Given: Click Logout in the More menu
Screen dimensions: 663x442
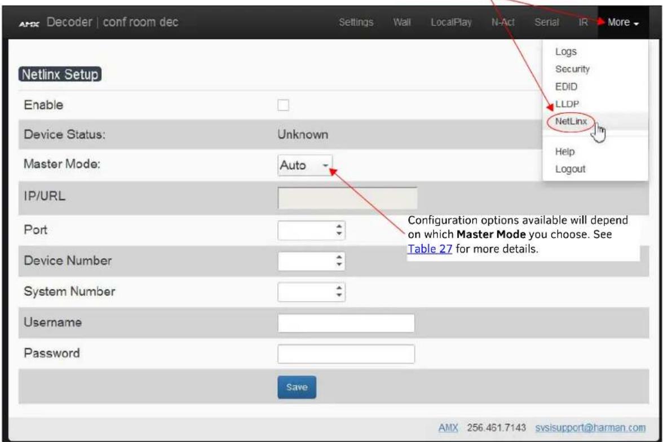Looking at the screenshot, I should click(570, 169).
